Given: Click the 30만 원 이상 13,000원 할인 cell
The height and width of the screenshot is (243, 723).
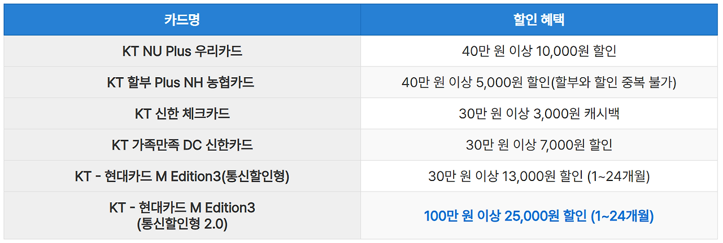Looking at the screenshot, I should 539,176.
